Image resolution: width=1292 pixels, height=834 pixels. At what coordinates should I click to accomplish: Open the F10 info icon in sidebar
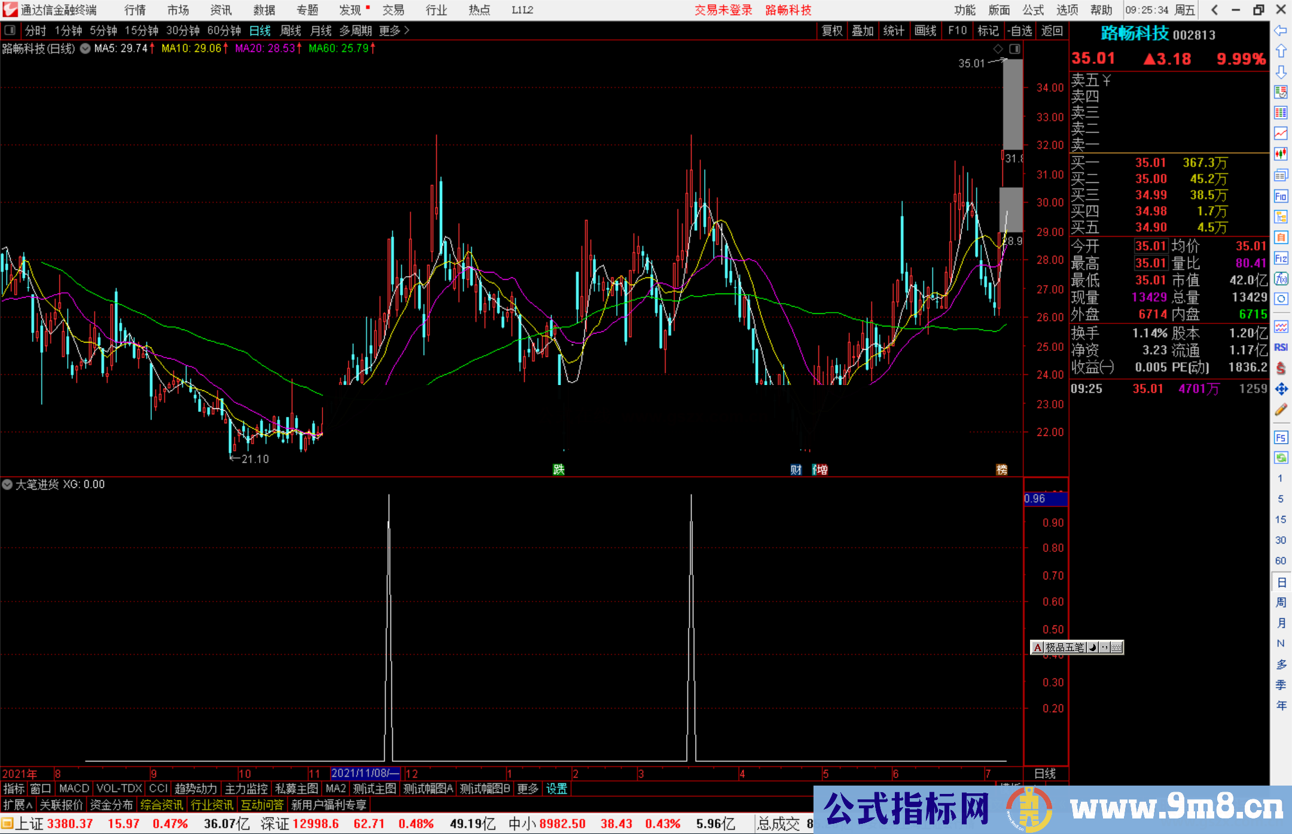(x=1281, y=196)
